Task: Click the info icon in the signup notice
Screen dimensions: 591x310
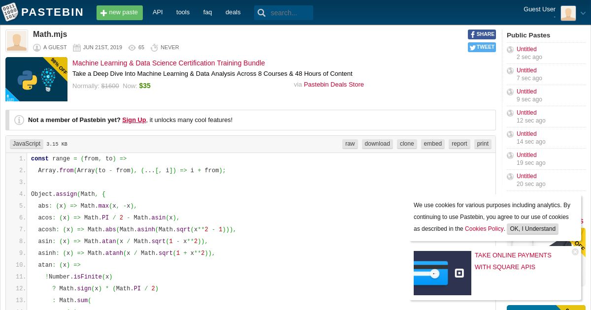Action: click(x=19, y=120)
